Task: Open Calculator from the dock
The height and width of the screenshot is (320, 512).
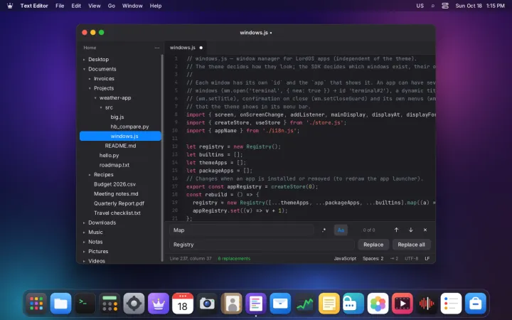Action: 110,304
